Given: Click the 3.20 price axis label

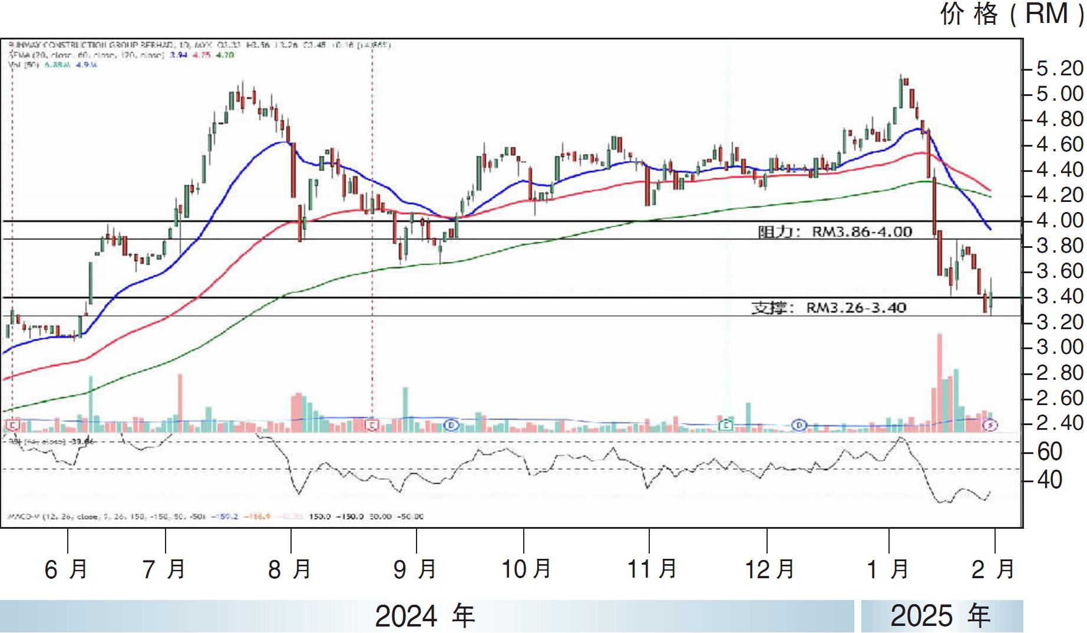Looking at the screenshot, I should tap(1060, 322).
